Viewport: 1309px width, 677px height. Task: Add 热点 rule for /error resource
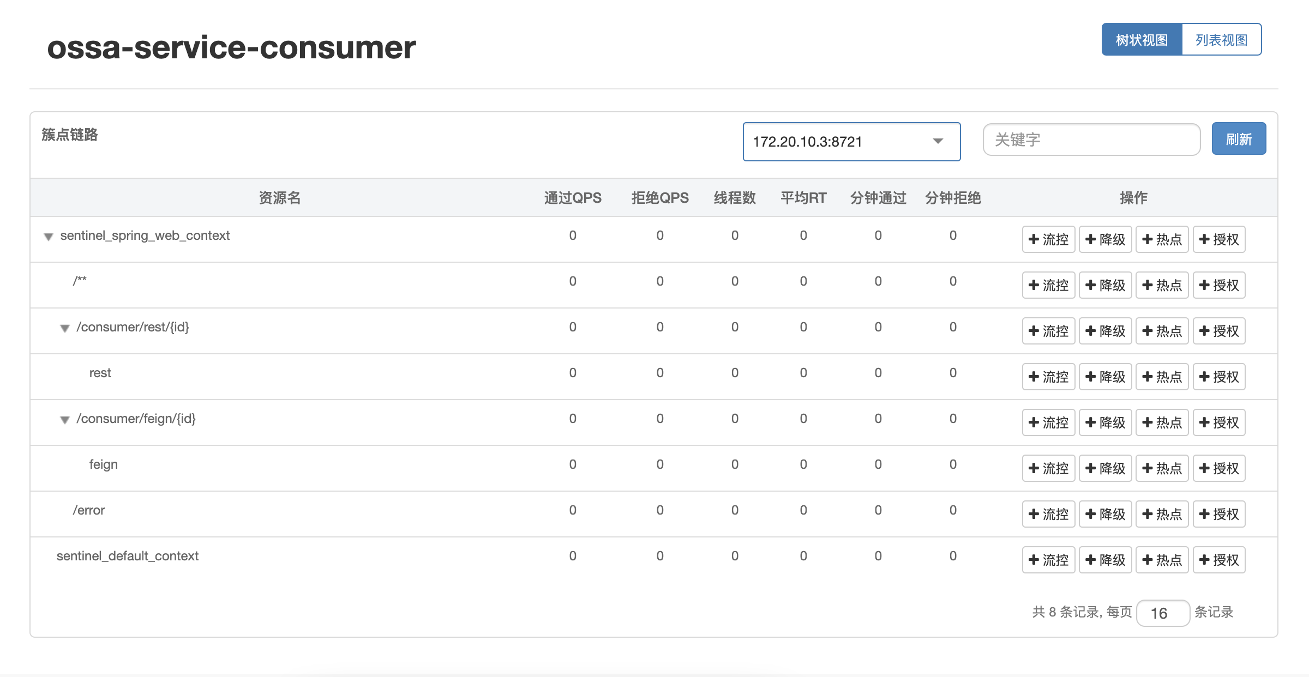tap(1162, 514)
